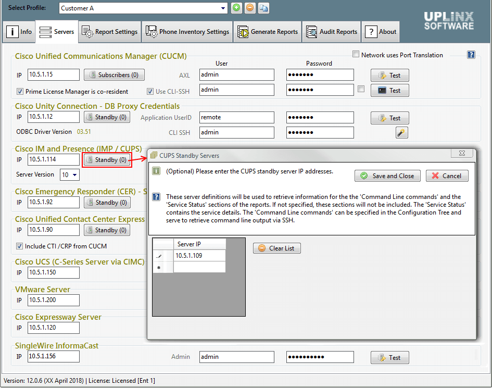Screen dimensions: 492x388
Task: Click the empty new Server IP cell
Action: click(199, 268)
